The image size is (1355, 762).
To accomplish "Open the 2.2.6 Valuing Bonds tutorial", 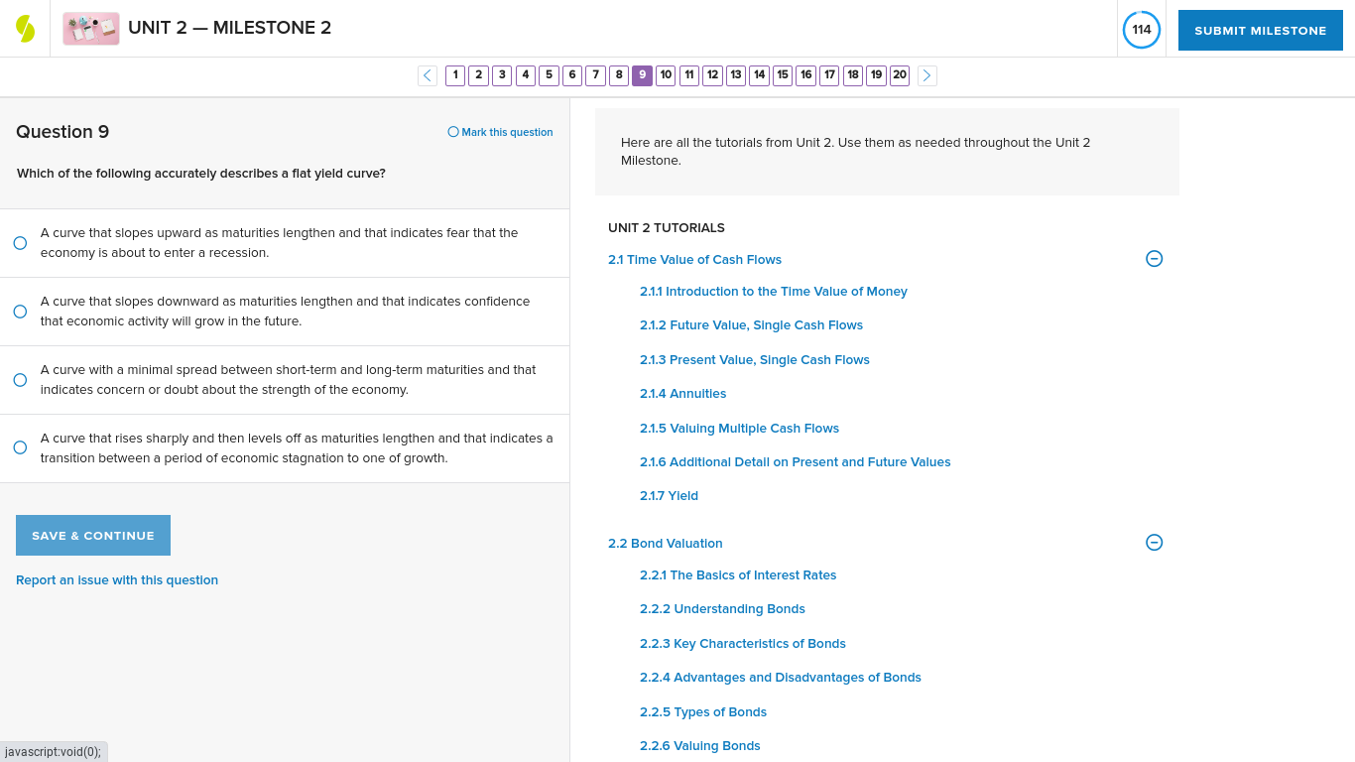I will pos(699,745).
